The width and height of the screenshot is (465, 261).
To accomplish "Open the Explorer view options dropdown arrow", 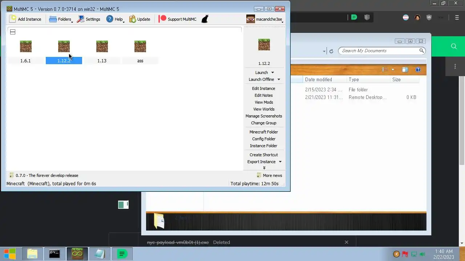I will point(393,70).
